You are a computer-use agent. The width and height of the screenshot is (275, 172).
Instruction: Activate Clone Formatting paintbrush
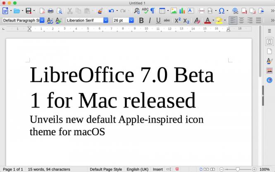[100, 11]
